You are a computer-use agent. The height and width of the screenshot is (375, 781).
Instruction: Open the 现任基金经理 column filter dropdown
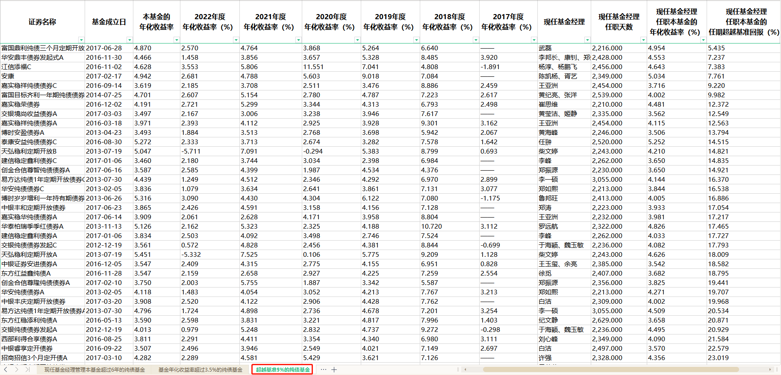click(x=587, y=40)
